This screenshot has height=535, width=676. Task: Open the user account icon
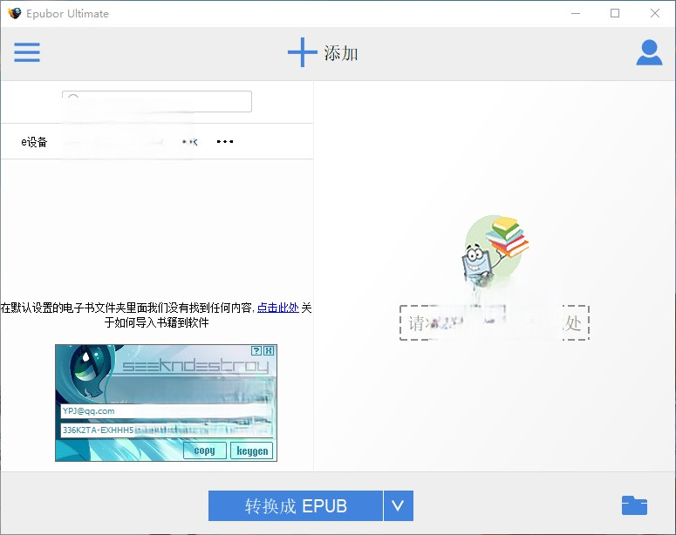coord(649,52)
